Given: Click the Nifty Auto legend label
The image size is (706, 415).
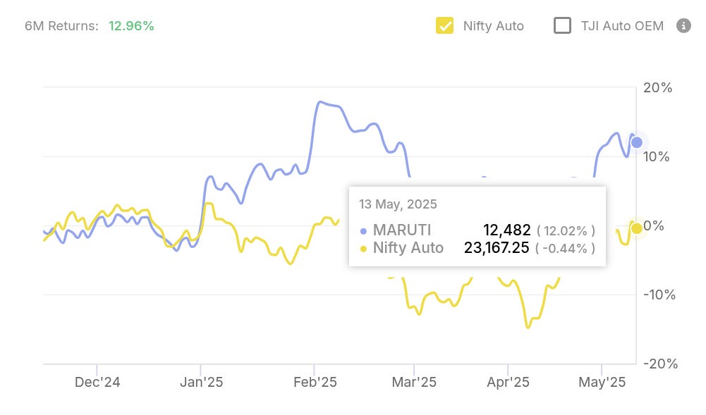Looking at the screenshot, I should pos(493,26).
